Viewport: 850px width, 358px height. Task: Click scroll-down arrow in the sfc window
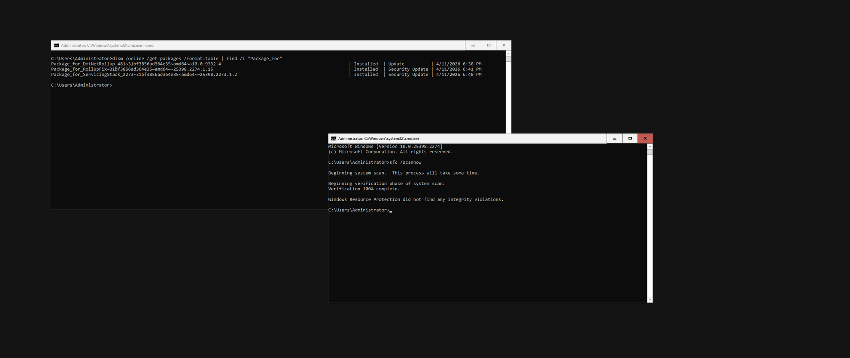(650, 300)
